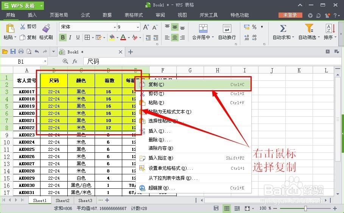Viewport: 344px width, 213px height.
Task: Open print preview icon
Action: point(29,52)
